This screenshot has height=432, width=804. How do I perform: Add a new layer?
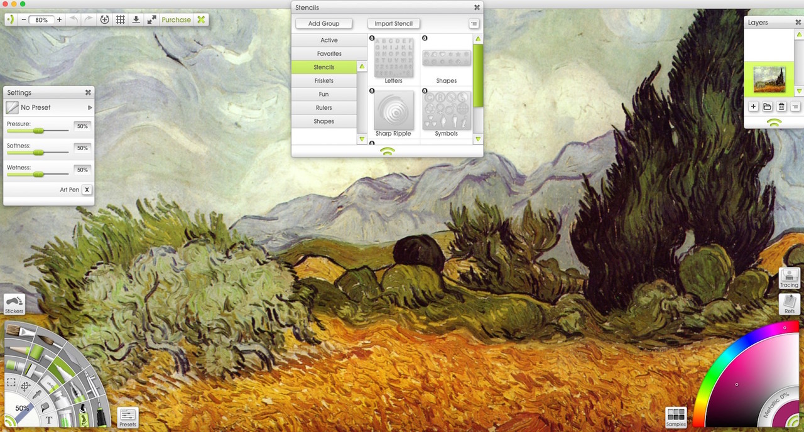pos(753,107)
